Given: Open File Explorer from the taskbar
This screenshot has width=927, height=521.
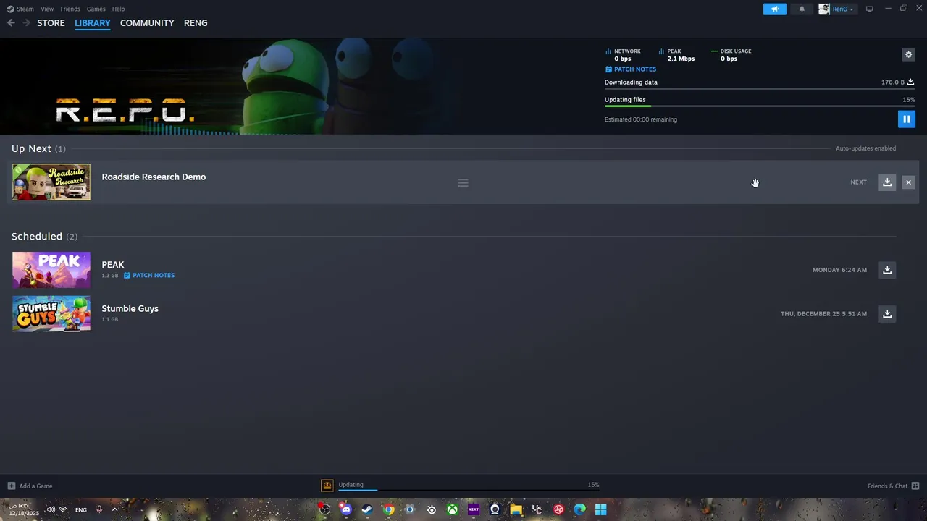Looking at the screenshot, I should pyautogui.click(x=516, y=509).
